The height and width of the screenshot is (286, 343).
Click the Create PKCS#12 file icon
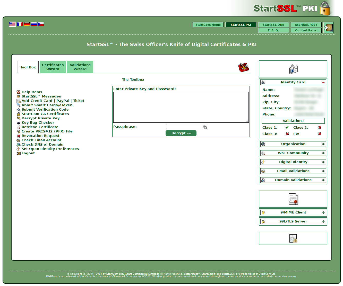19,131
